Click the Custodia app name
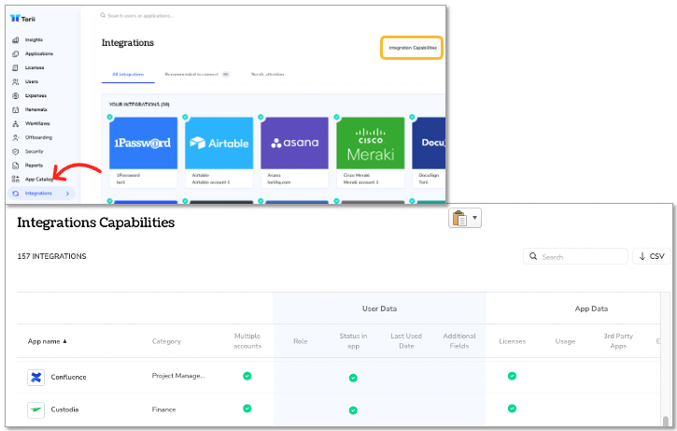Viewport: 677px width, 431px height. pyautogui.click(x=64, y=409)
